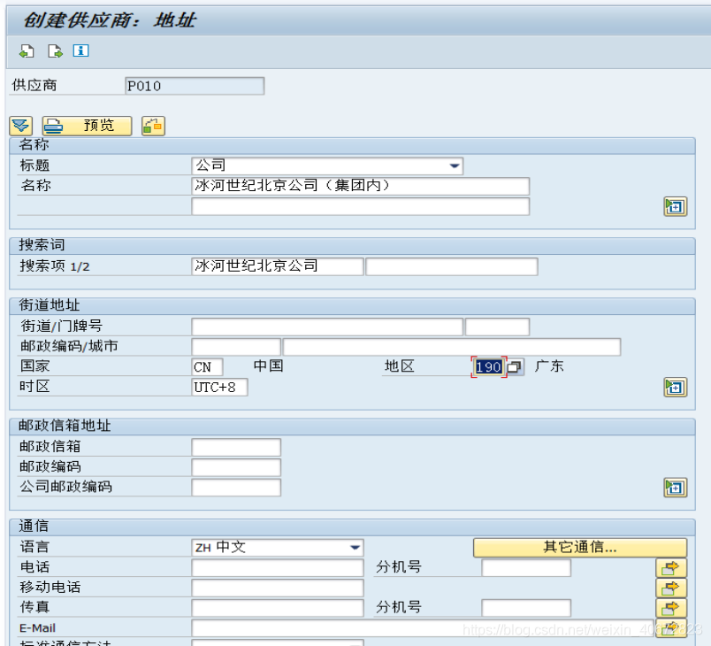Click the 广东 region description text
Screen dimensions: 711x646
tap(549, 366)
